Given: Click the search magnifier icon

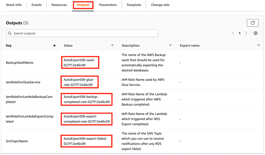Looking at the screenshot, I should 10,33.
